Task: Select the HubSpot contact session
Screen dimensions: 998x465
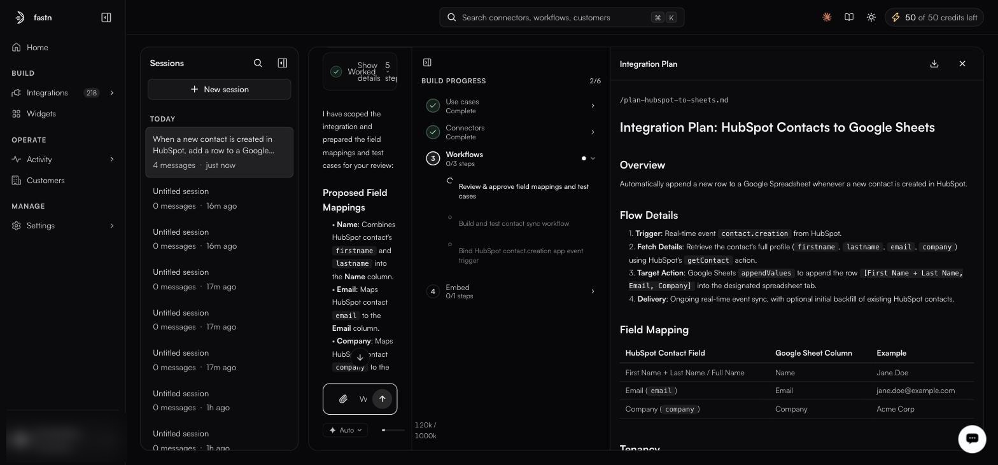Action: click(219, 152)
